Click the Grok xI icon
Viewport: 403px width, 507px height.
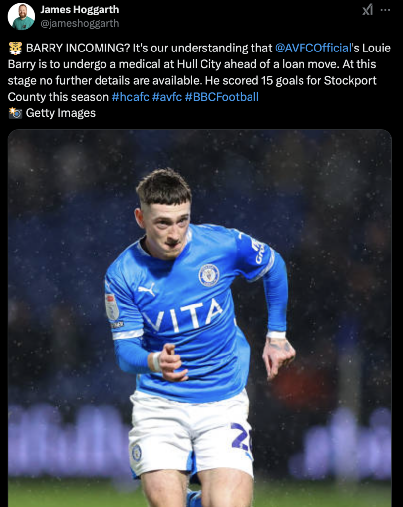click(x=367, y=10)
